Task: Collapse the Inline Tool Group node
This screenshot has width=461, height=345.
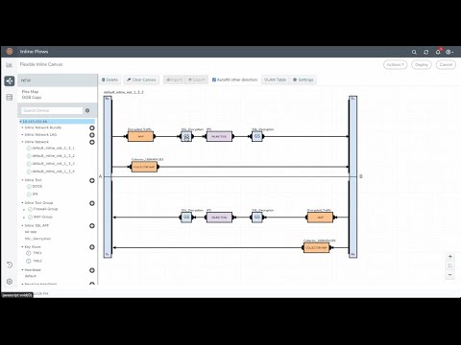Action: tap(23, 203)
